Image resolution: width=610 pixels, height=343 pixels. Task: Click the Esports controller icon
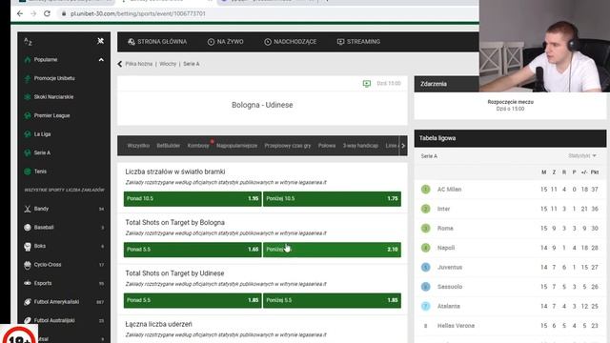(x=28, y=283)
